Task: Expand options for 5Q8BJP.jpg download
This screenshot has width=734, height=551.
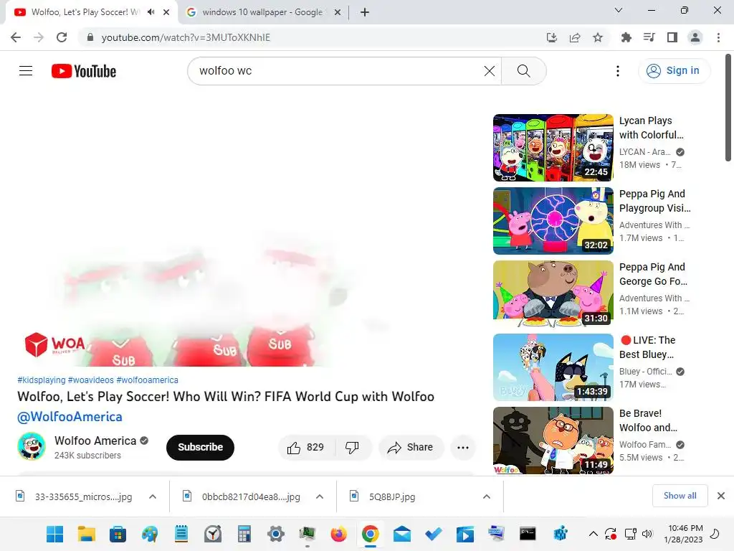Action: tap(487, 496)
